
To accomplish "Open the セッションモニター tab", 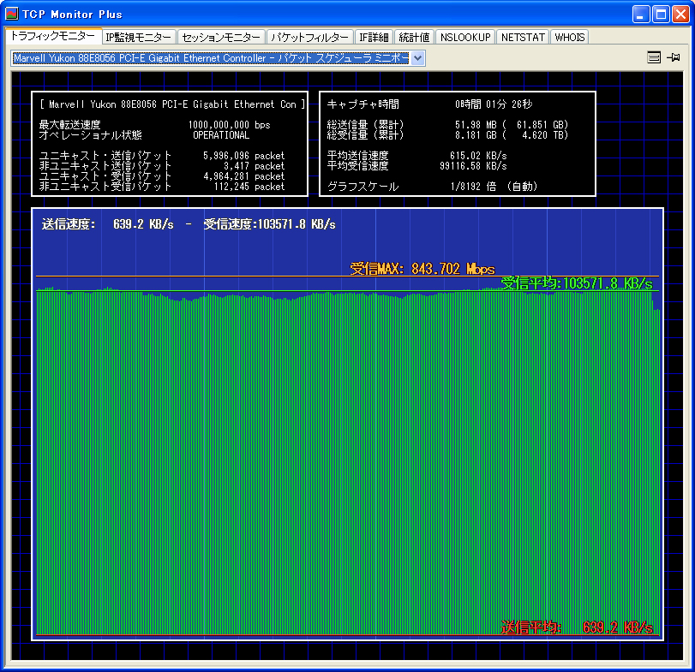I will 220,38.
